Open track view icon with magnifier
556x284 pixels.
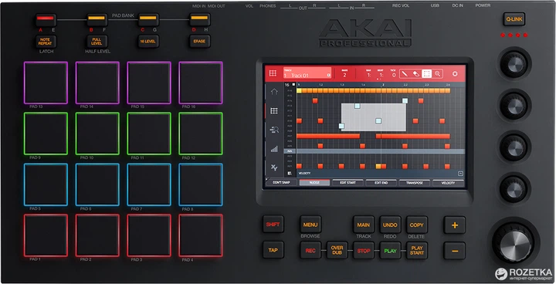coord(274,130)
